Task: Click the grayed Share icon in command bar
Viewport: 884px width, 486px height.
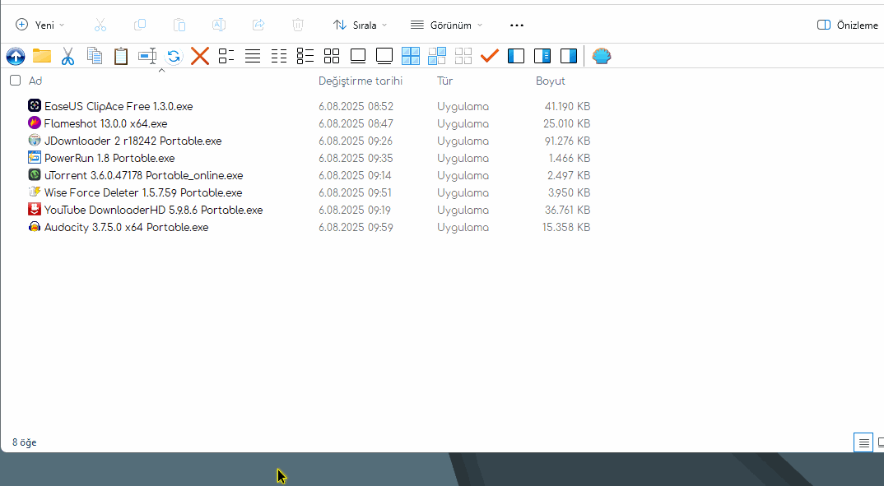Action: click(258, 25)
